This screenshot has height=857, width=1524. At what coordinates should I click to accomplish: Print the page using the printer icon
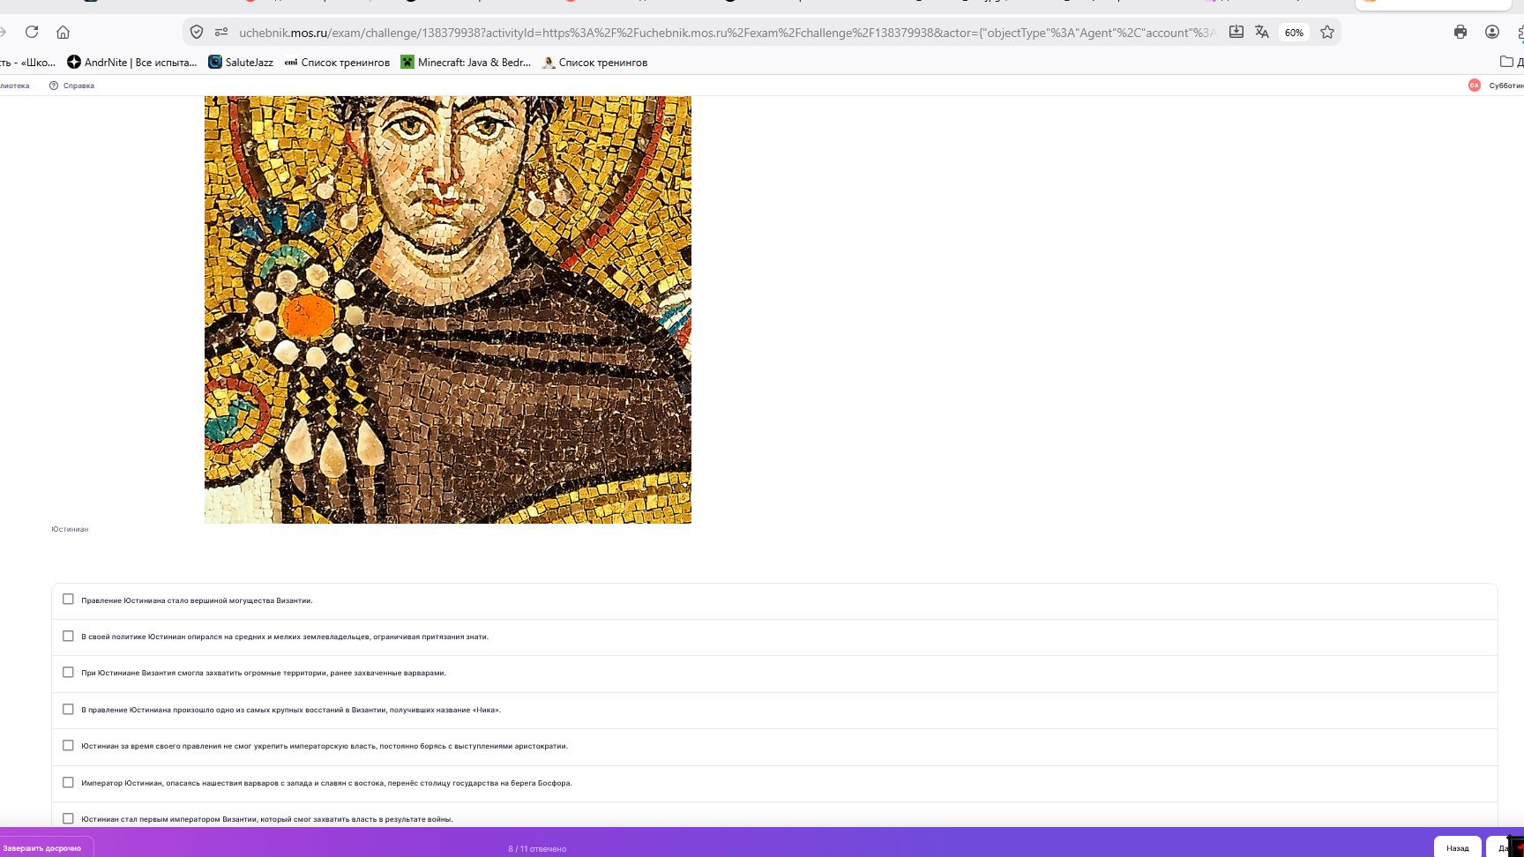[x=1460, y=32]
